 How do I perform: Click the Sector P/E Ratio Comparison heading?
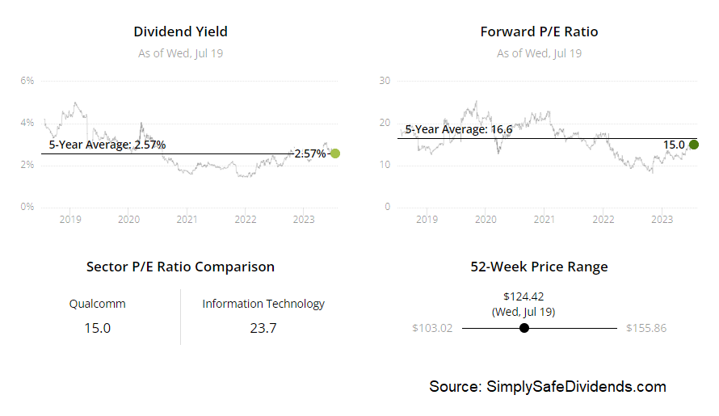(180, 267)
